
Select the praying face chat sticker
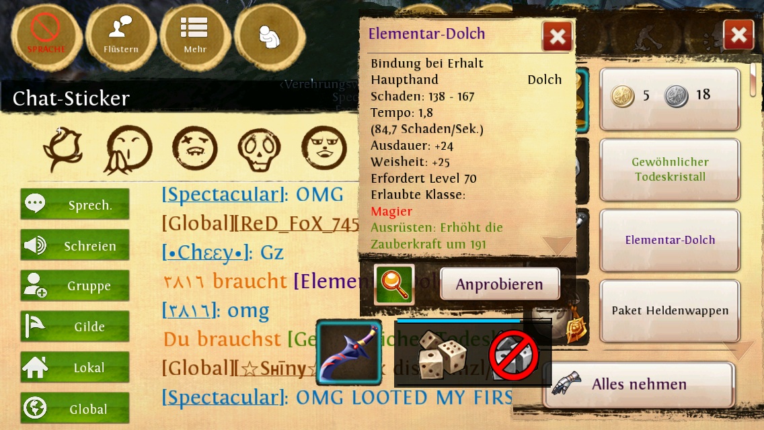(128, 149)
